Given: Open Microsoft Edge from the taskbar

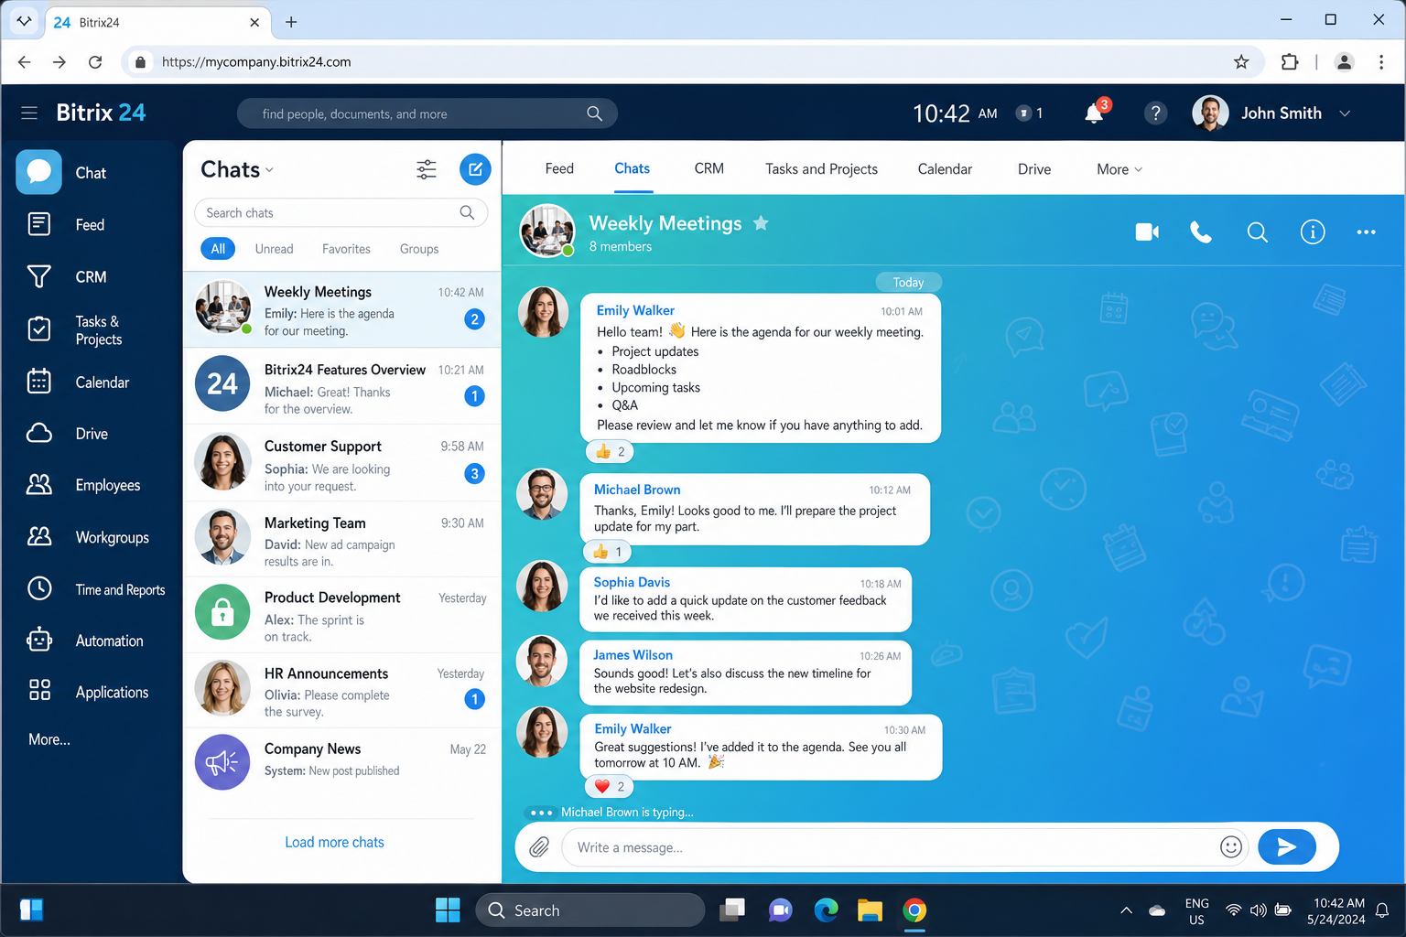Looking at the screenshot, I should point(826,910).
